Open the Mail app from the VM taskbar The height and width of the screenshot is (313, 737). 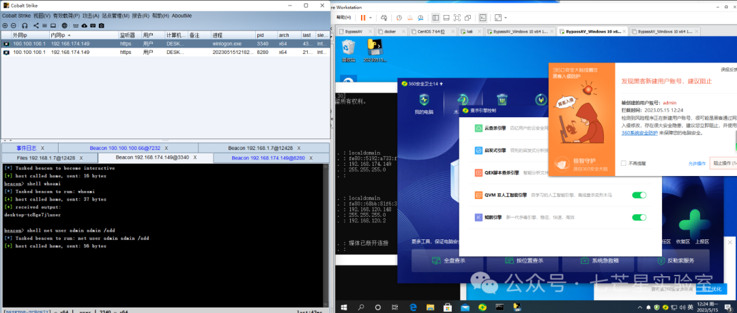pos(465,308)
